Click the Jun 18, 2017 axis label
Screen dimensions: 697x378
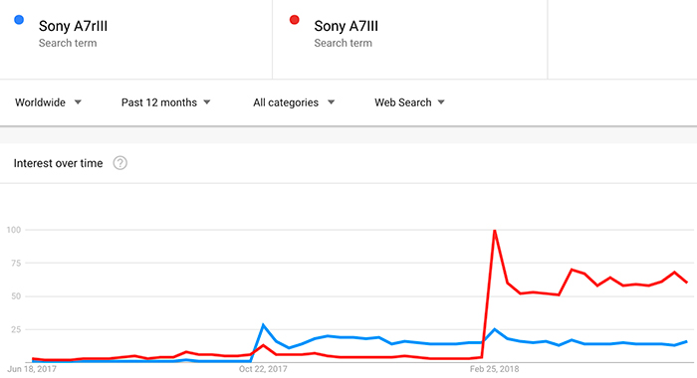point(32,369)
